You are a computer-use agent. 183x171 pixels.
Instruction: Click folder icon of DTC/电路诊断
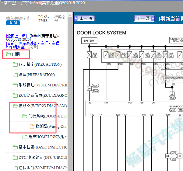pyautogui.click(x=15, y=158)
